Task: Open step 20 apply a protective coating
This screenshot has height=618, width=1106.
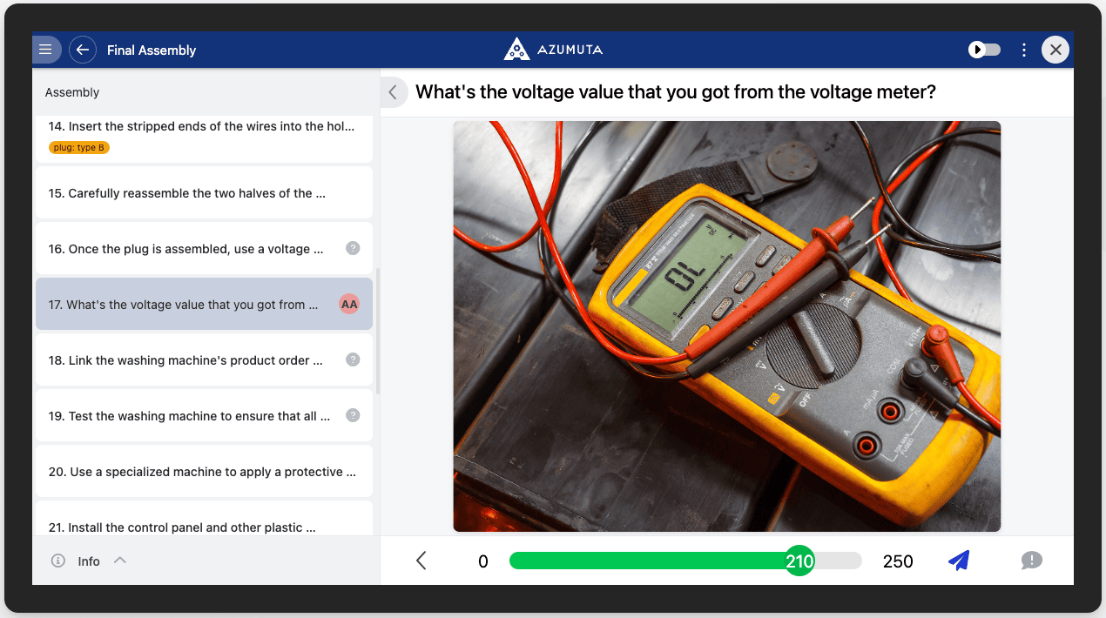Action: click(x=204, y=472)
